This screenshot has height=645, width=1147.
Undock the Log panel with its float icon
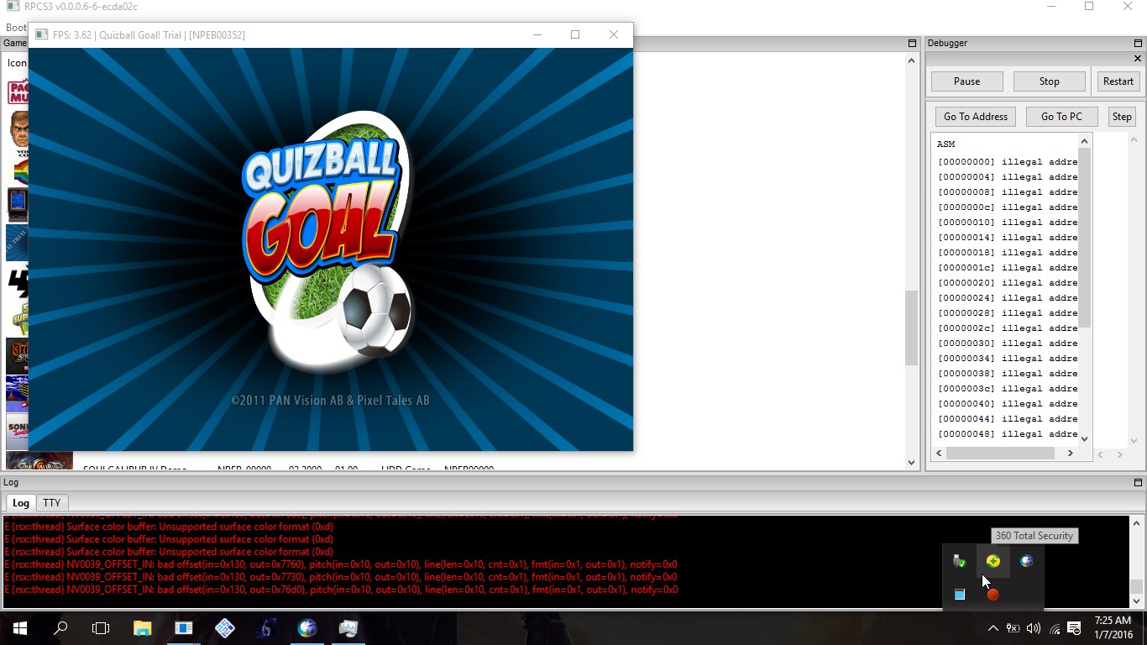tap(1138, 483)
